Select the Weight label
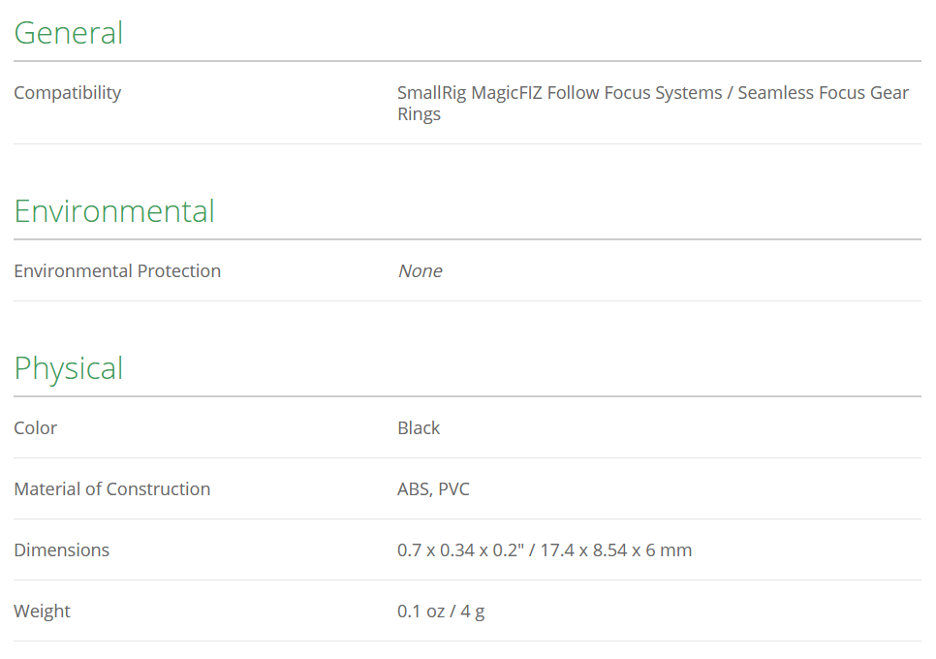The height and width of the screenshot is (659, 936). [x=43, y=612]
